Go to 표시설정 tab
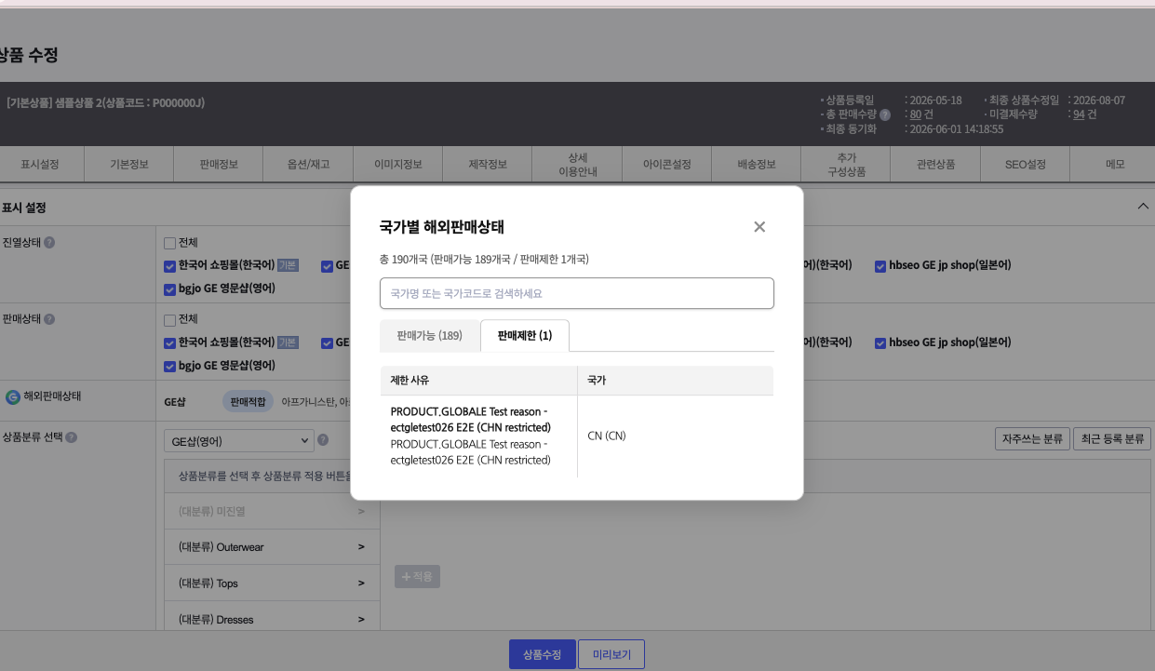This screenshot has width=1155, height=671. [40, 164]
